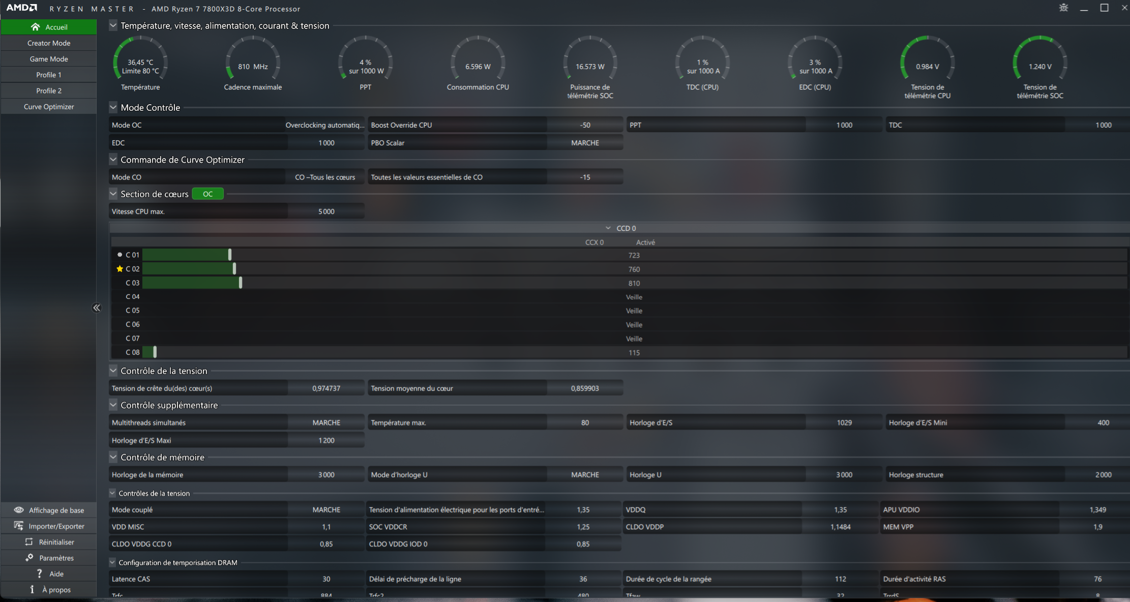Click the Aide question mark icon
The image size is (1130, 602).
tap(40, 574)
